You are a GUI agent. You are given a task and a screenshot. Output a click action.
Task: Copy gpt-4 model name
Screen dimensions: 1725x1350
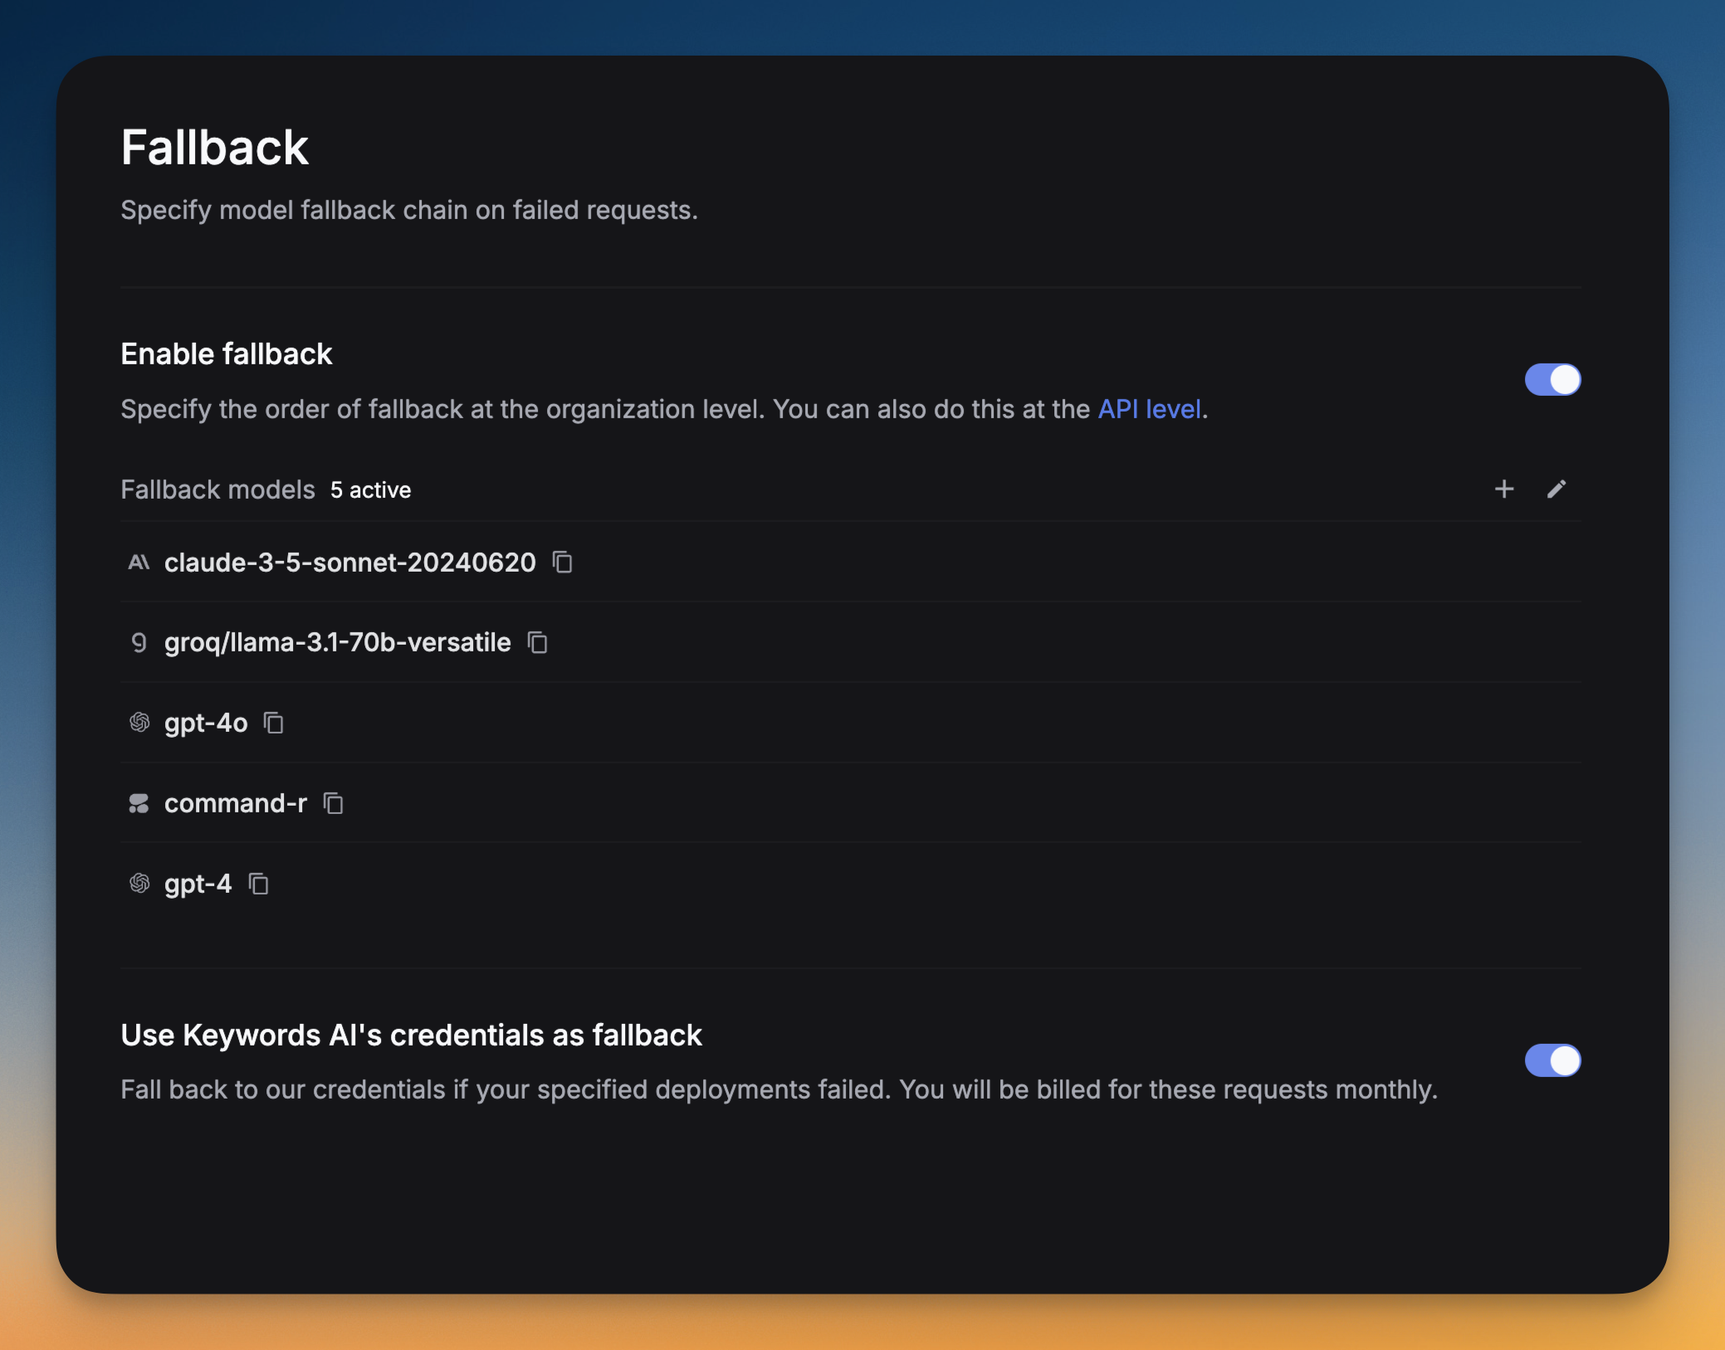pos(259,884)
